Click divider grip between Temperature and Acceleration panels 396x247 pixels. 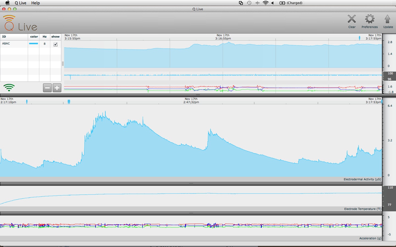pyautogui.click(x=191, y=213)
